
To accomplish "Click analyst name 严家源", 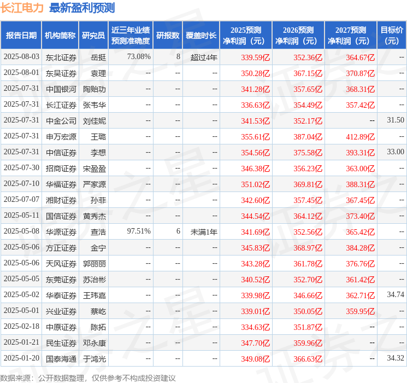I will pos(95,184).
